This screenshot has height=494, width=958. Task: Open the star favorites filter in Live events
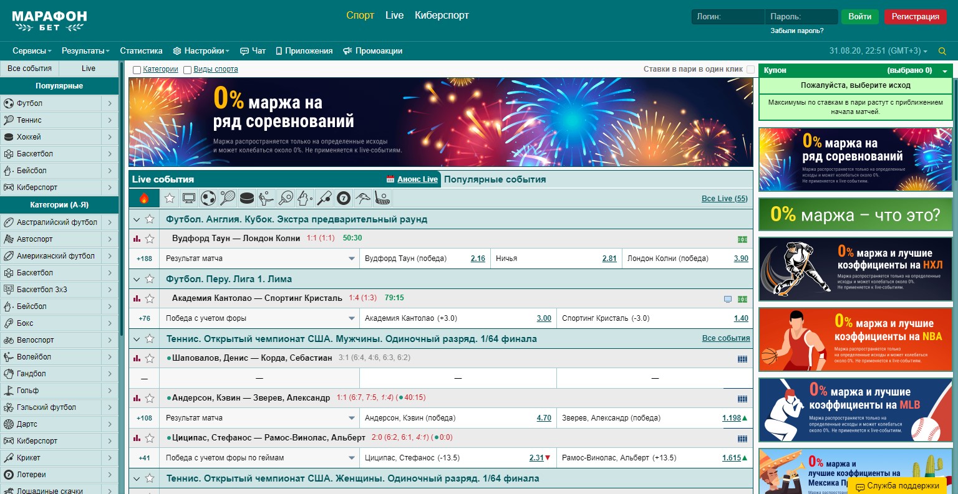(x=170, y=198)
